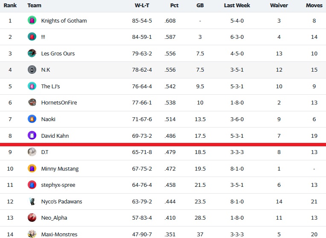
Task: Click the !!! team red jersey avatar
Action: click(x=32, y=37)
